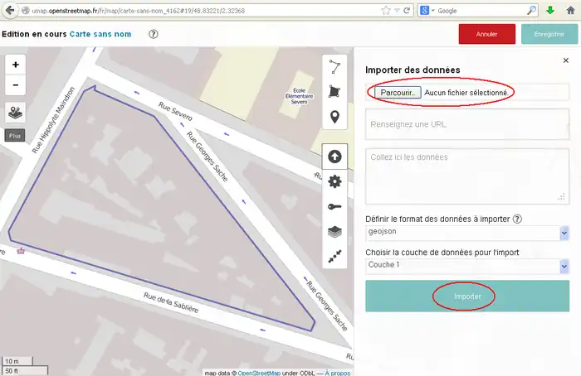The width and height of the screenshot is (581, 376).
Task: Select the draw polyline tool
Action: tap(334, 67)
